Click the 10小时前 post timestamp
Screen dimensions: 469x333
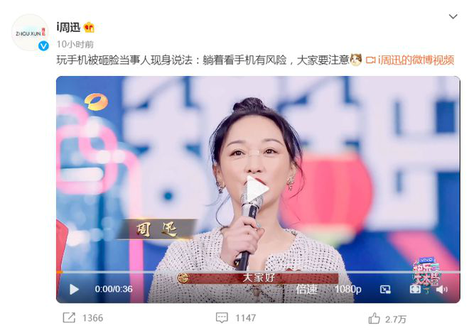coord(75,44)
